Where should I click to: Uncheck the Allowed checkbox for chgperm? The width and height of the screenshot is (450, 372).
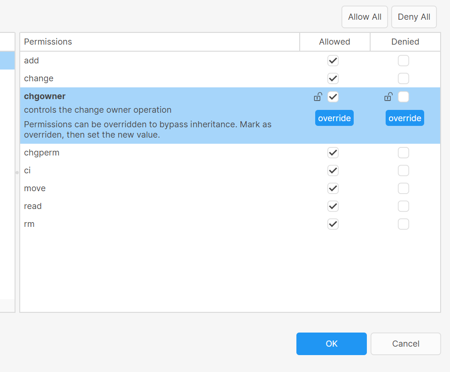[x=333, y=153]
